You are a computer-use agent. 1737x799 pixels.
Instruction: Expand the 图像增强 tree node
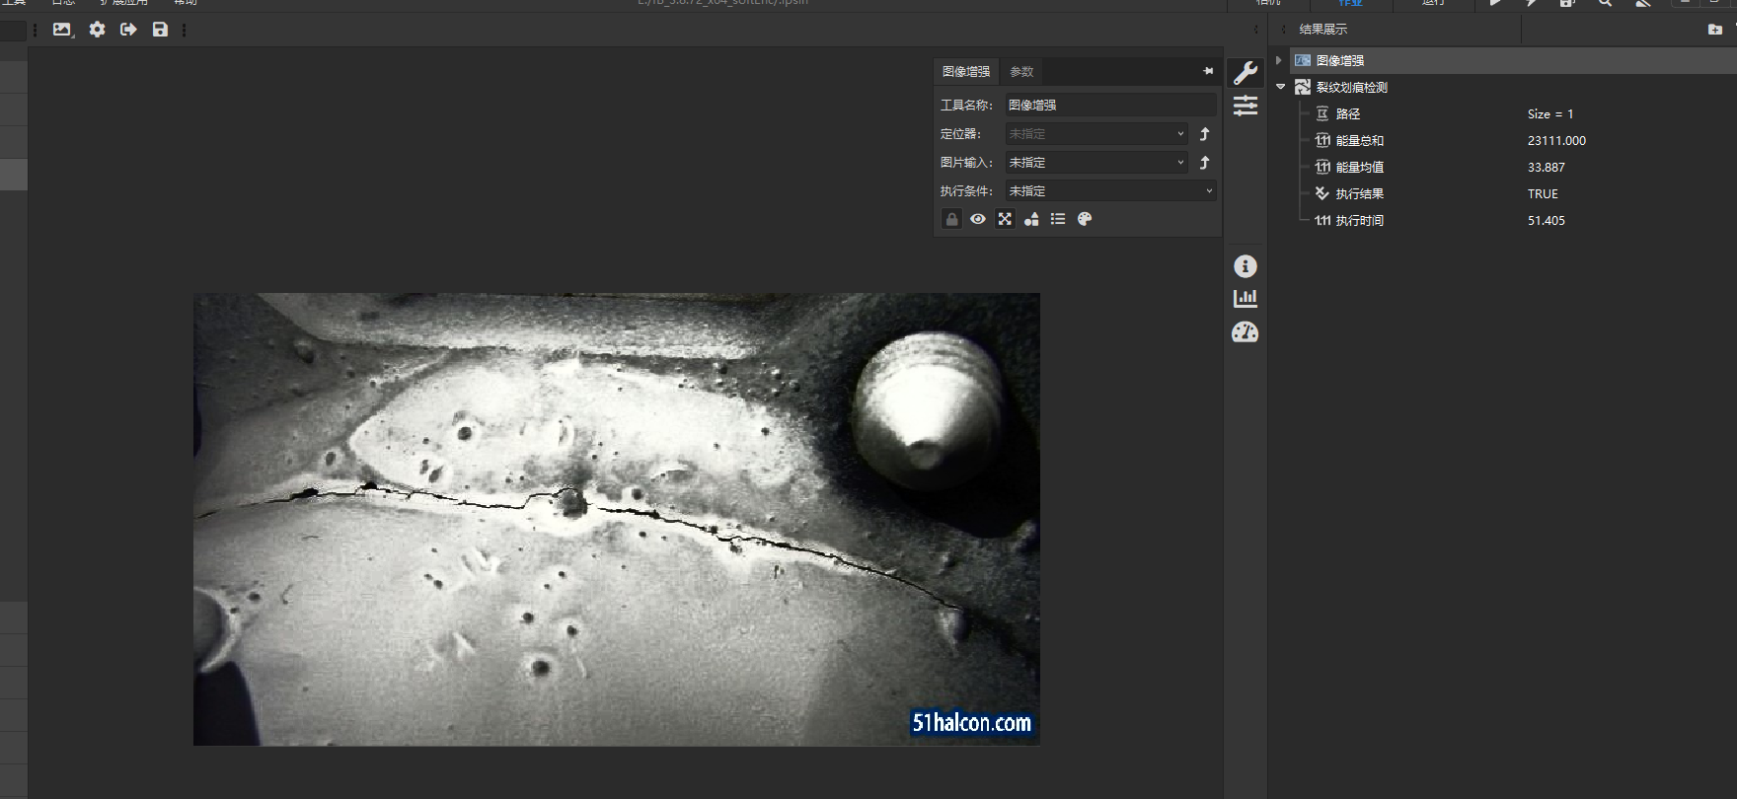pyautogui.click(x=1279, y=60)
